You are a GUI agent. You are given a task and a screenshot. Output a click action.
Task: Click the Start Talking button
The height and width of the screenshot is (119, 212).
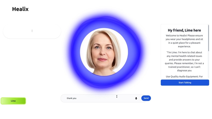(185, 82)
